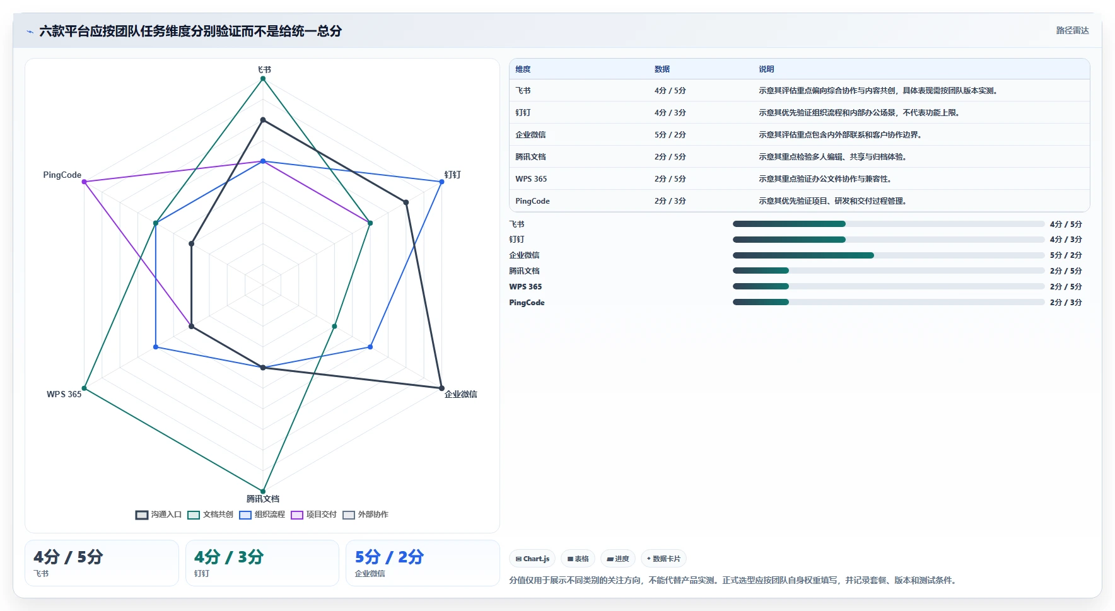Toggle the 沟通入口 legend series
The width and height of the screenshot is (1115, 611).
158,515
